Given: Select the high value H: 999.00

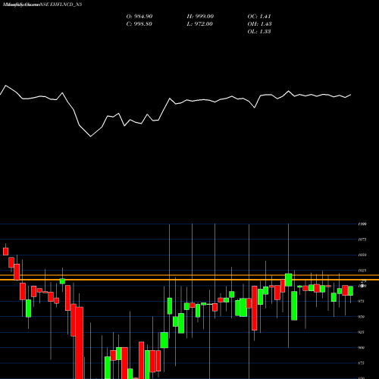Looking at the screenshot, I should pyautogui.click(x=200, y=16).
